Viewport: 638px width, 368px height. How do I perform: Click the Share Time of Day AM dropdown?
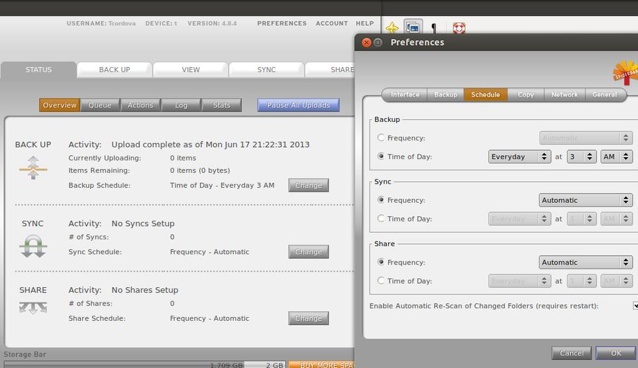(617, 281)
